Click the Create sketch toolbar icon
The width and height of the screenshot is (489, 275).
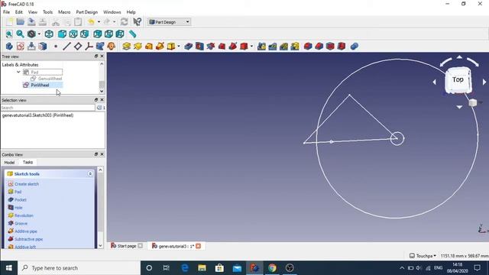coord(21,47)
